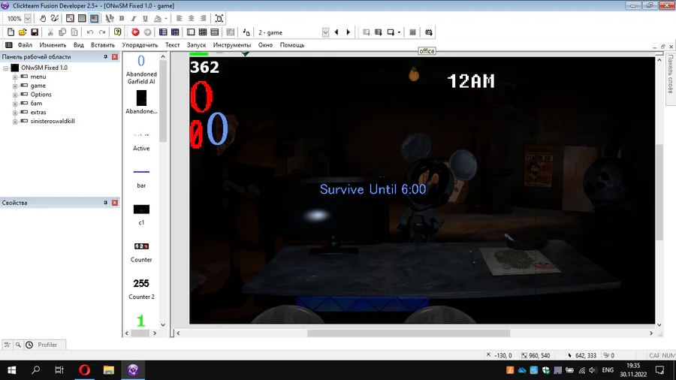Select the 12AM clock counter
The image size is (676, 380).
pyautogui.click(x=471, y=81)
